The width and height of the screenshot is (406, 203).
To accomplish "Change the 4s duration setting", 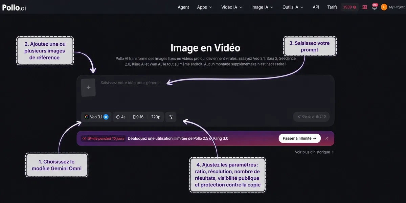I will (x=121, y=117).
